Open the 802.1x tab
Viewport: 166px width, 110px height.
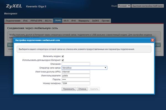(x=48, y=21)
